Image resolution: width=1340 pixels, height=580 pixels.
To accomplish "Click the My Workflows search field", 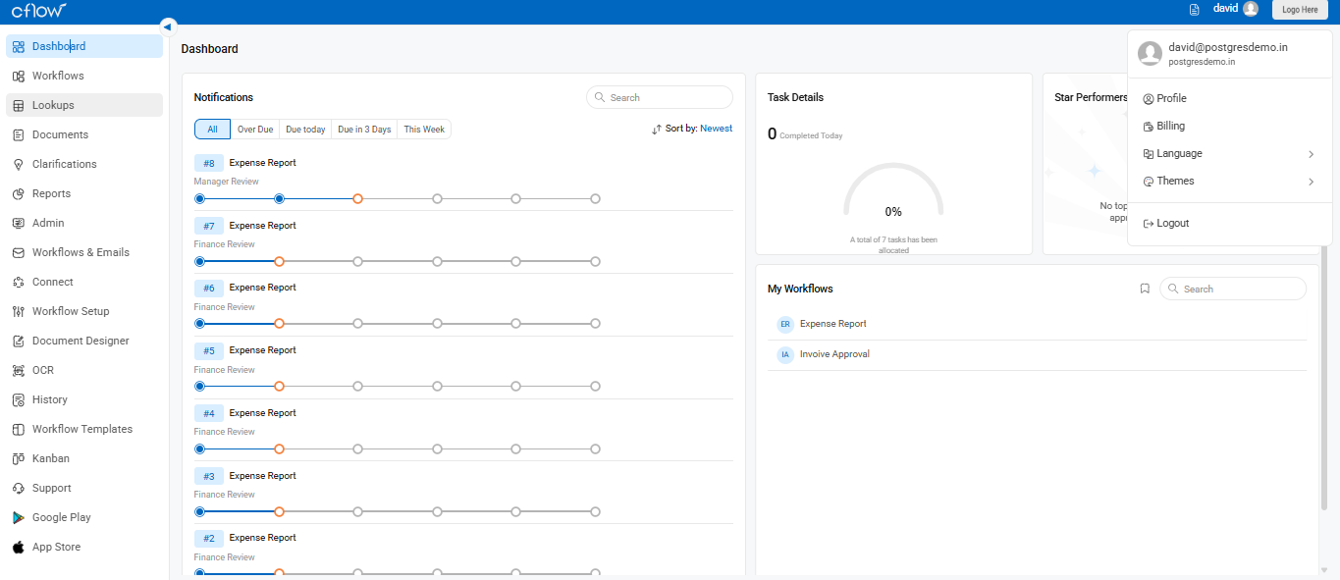I will click(1233, 289).
